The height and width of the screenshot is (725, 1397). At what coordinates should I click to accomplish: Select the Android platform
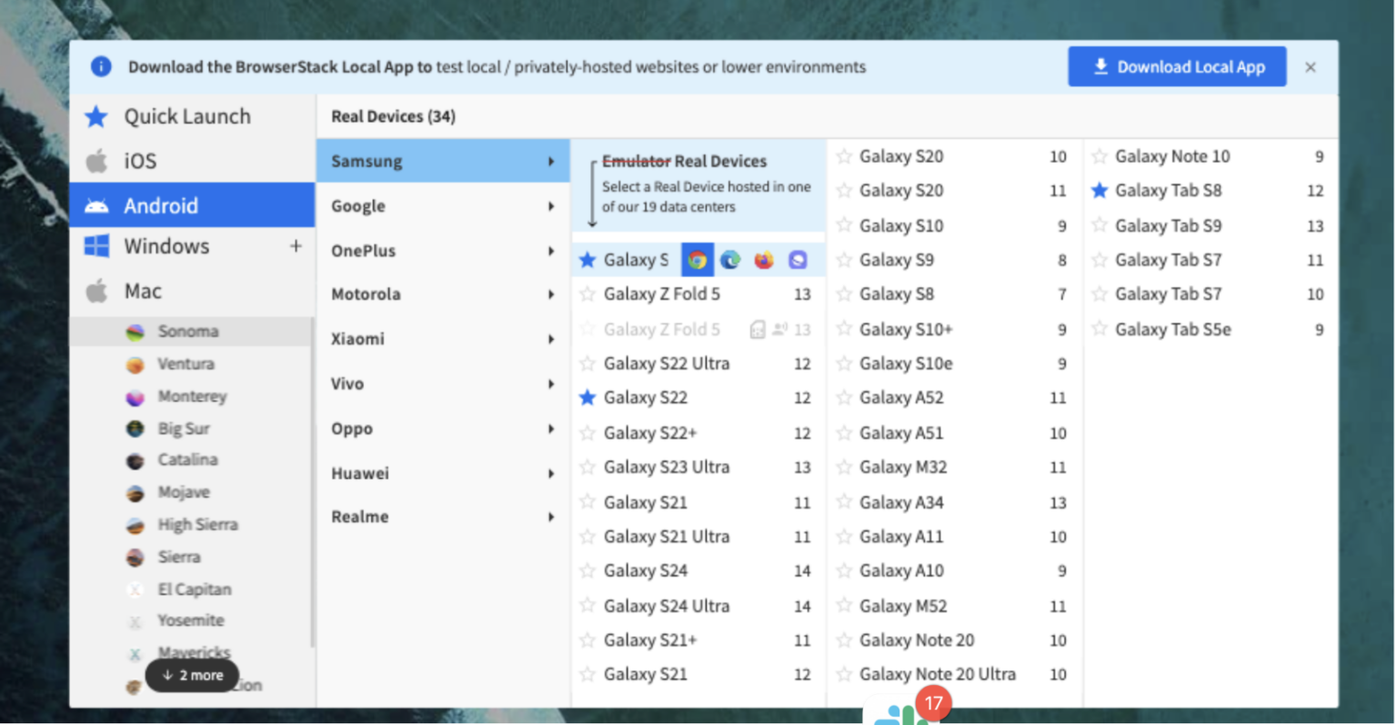pyautogui.click(x=193, y=205)
